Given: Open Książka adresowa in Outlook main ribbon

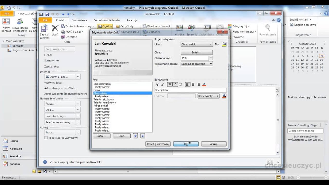Looking at the screenshot, I should [x=303, y=25].
